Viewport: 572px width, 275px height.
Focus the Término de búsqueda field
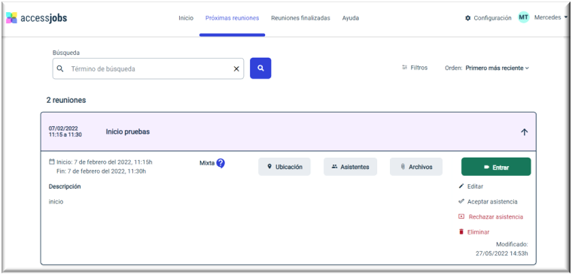(x=148, y=68)
